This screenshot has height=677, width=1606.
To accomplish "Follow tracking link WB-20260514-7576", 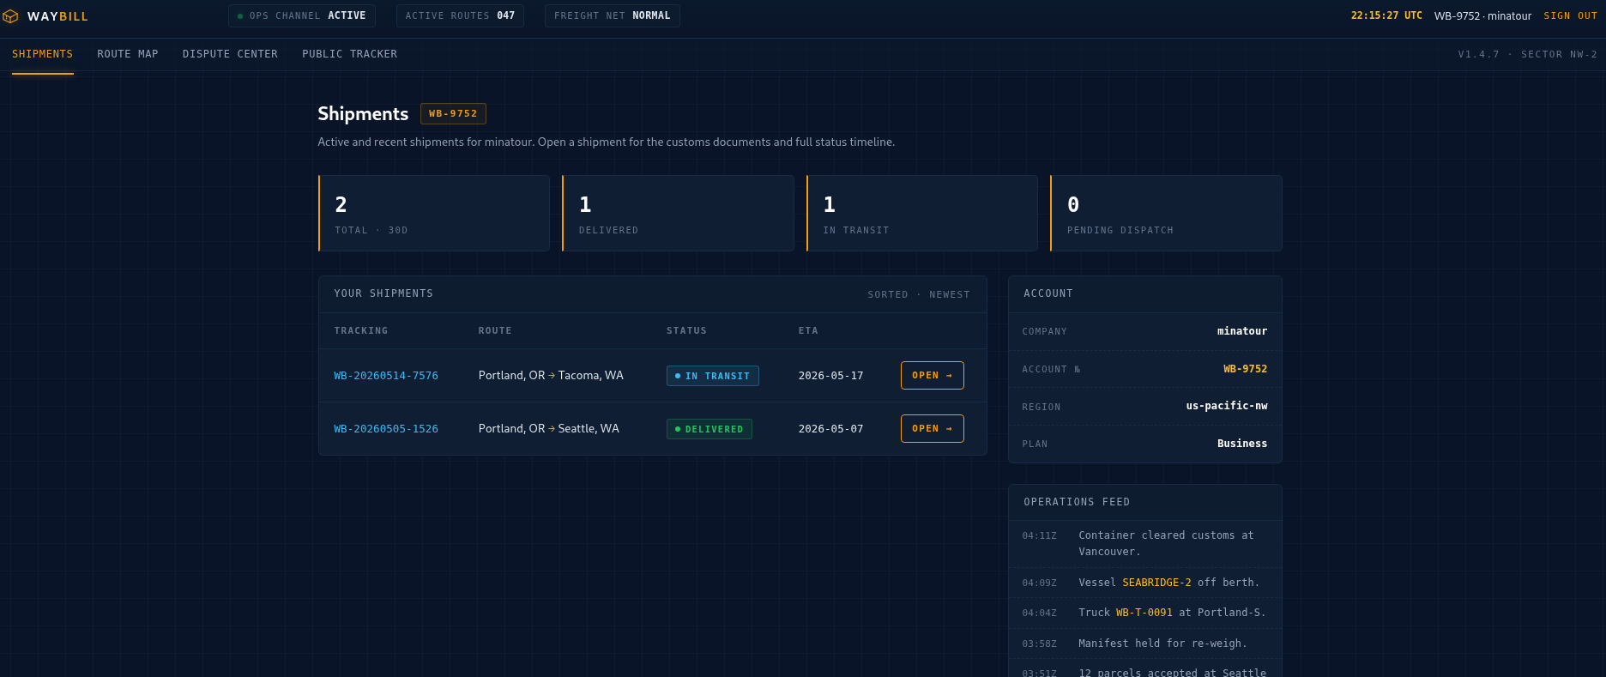I will pos(386,376).
